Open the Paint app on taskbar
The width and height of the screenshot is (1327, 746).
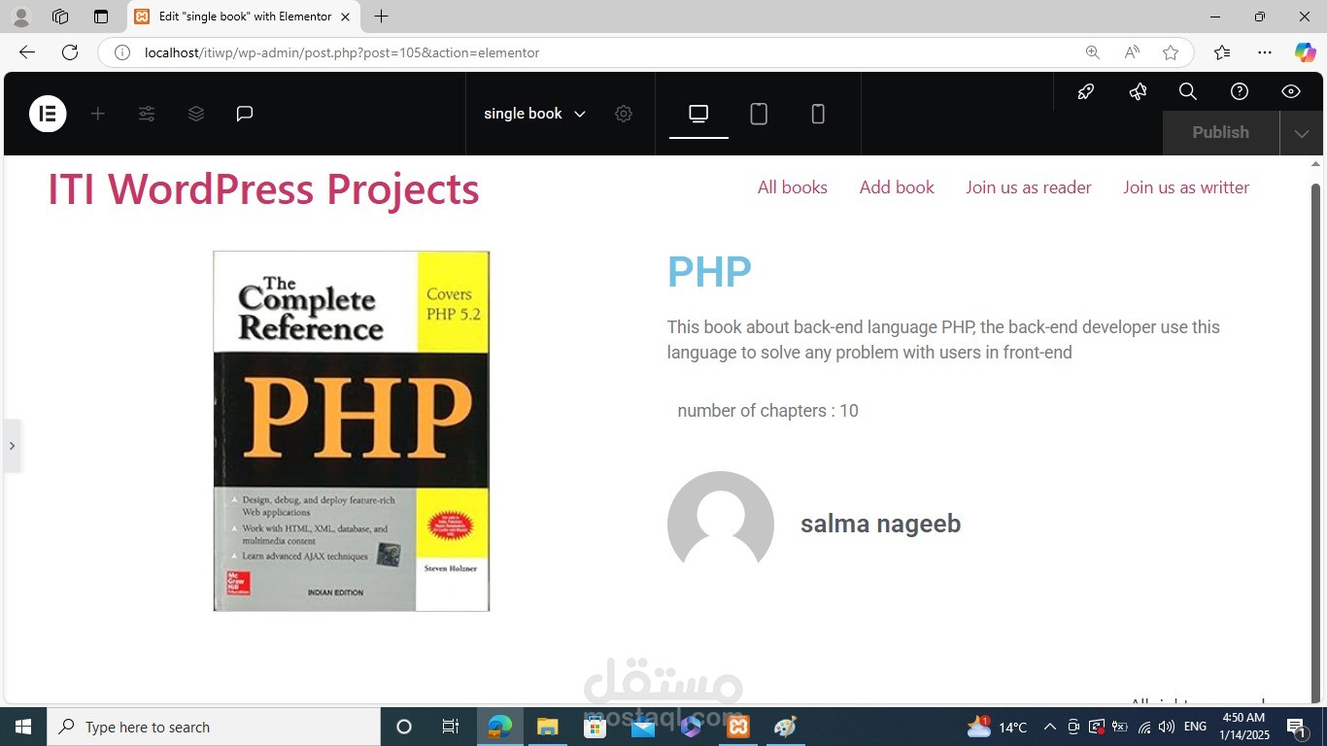click(x=785, y=727)
